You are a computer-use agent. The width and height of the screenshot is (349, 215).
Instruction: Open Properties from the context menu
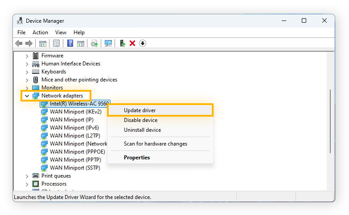[137, 158]
